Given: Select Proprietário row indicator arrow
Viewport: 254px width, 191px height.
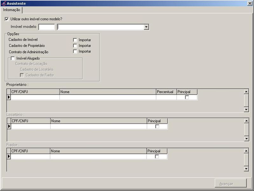Looking at the screenshot, I should tap(9, 97).
